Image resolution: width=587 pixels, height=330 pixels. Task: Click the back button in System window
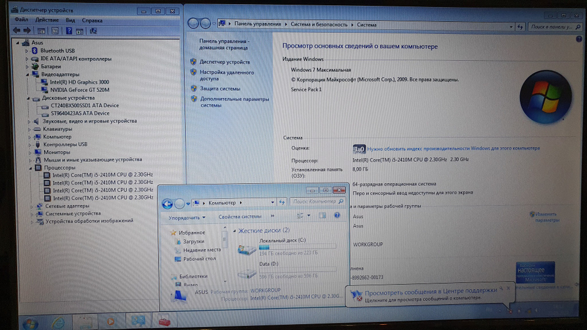tap(193, 23)
